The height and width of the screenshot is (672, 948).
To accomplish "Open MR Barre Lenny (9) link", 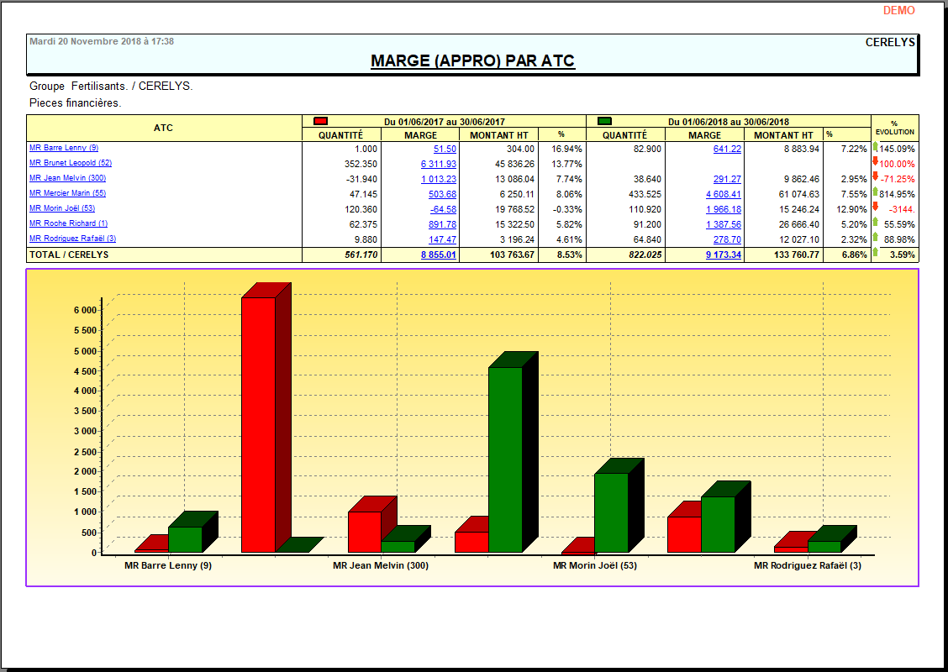I will [x=64, y=148].
